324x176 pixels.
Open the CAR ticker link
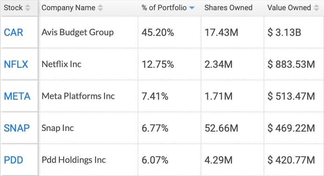pos(13,32)
